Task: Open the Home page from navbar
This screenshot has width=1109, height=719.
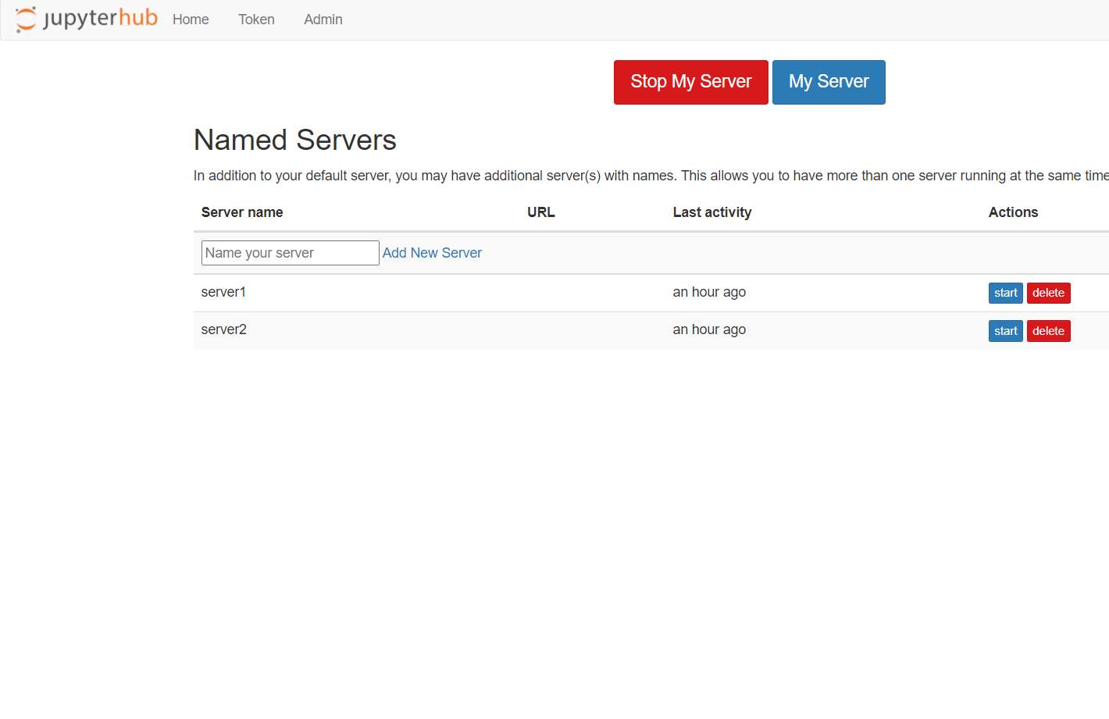Action: point(190,20)
